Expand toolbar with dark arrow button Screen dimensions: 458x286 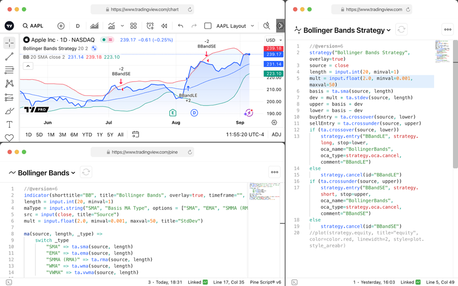point(280,26)
